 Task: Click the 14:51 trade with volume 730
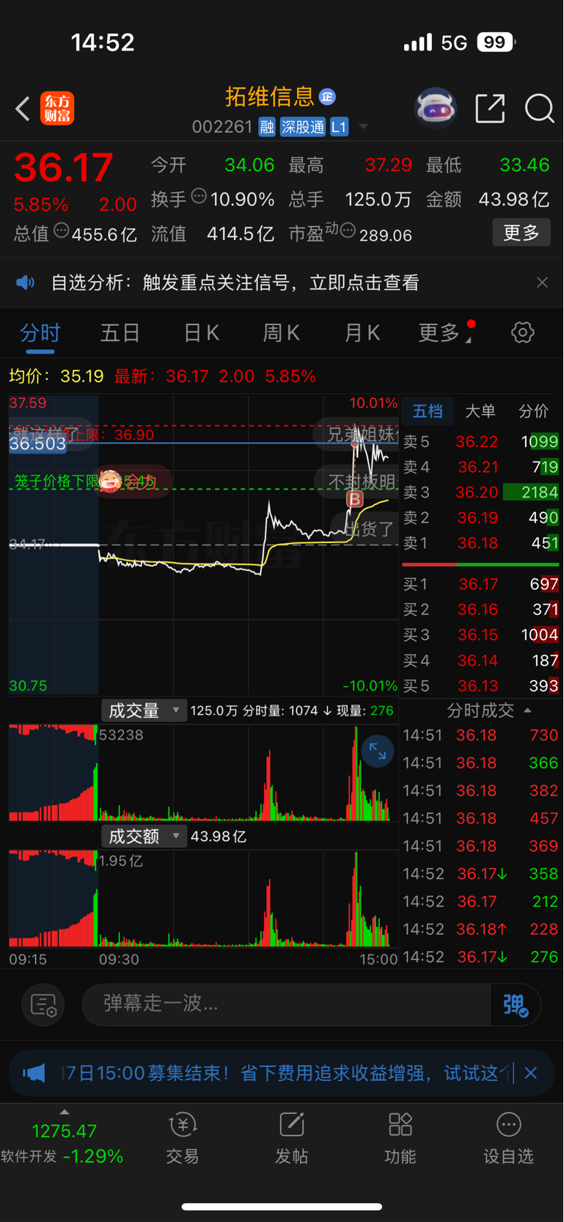coord(481,735)
